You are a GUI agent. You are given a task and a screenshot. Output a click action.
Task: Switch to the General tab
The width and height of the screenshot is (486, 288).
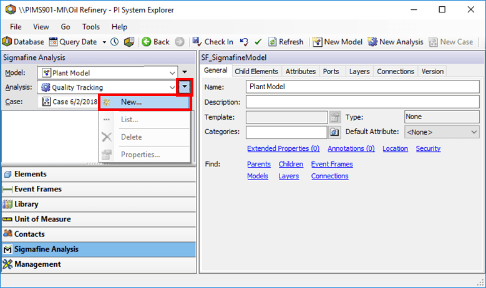click(216, 70)
